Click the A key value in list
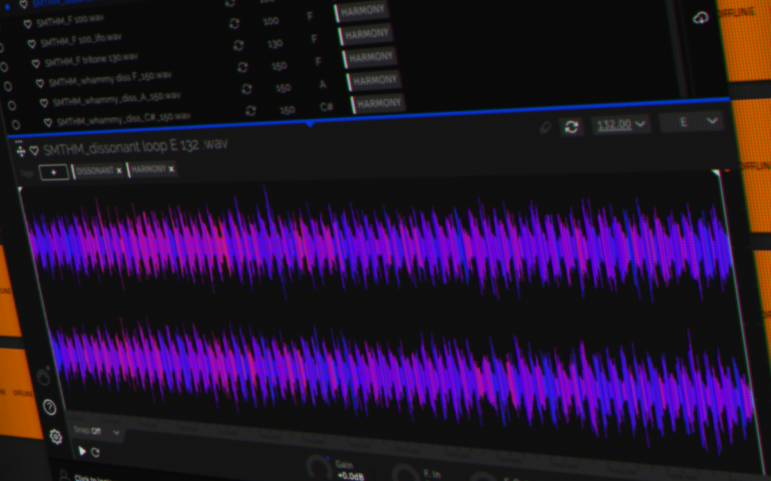Screen dimensions: 771x481 [x=322, y=84]
